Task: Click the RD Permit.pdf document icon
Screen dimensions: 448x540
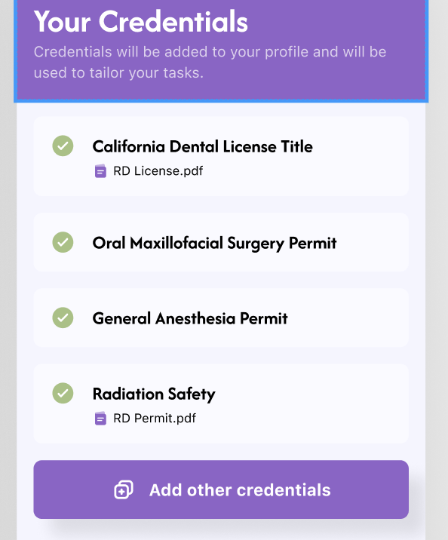Action: (100, 419)
